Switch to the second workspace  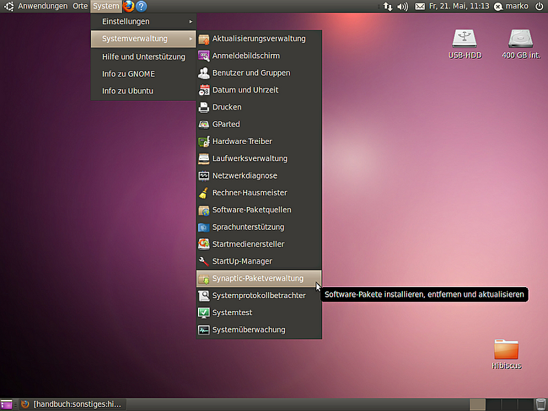pyautogui.click(x=493, y=404)
